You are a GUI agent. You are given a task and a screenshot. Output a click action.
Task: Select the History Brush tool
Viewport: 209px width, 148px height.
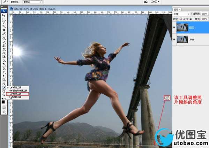coord(4,49)
